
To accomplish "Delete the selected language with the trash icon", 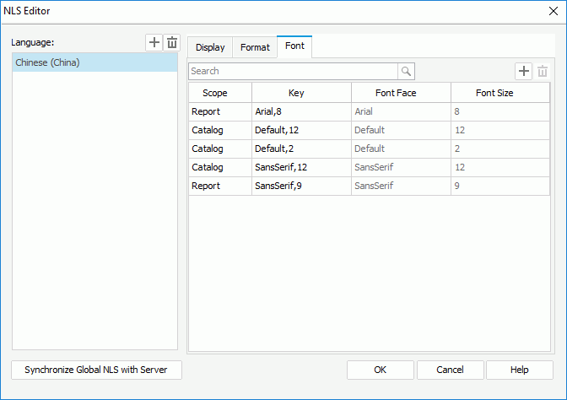I will point(172,43).
